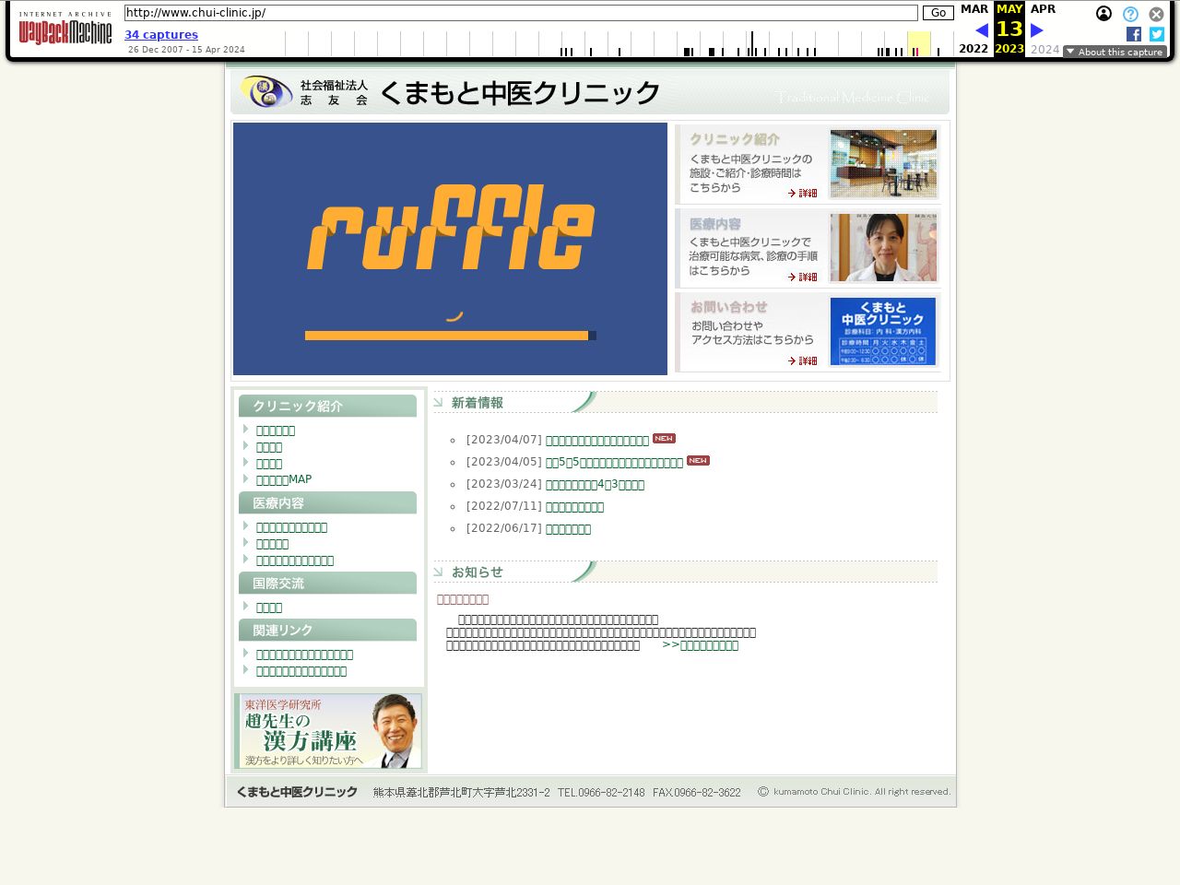The width and height of the screenshot is (1180, 885).
Task: Share this capture on Twitter
Action: coord(1157,34)
